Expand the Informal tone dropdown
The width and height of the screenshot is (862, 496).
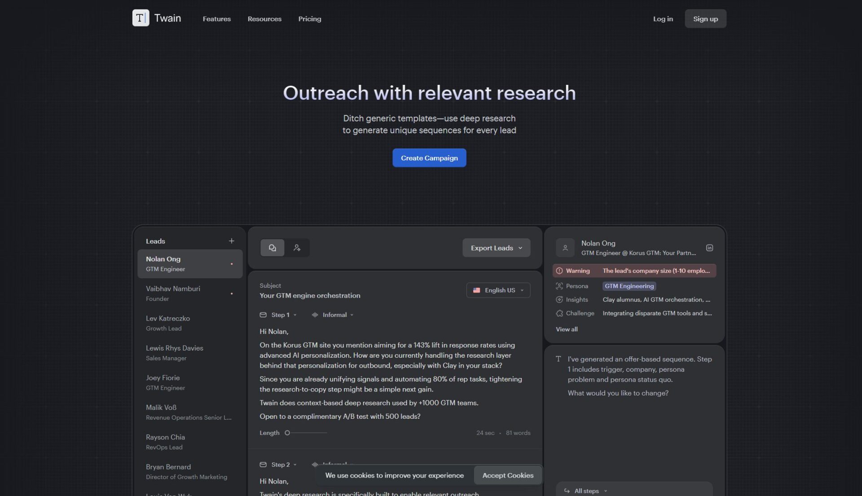(334, 315)
